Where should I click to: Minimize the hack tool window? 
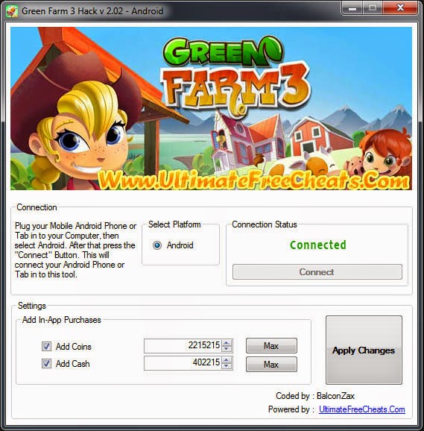352,8
